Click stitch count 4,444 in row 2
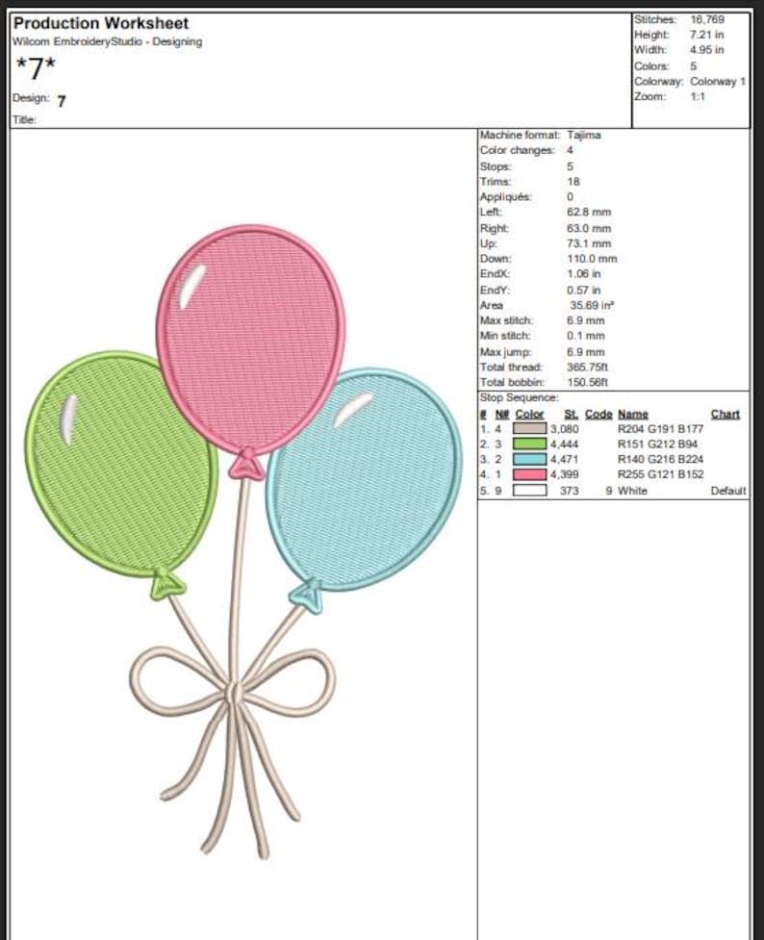 564,444
